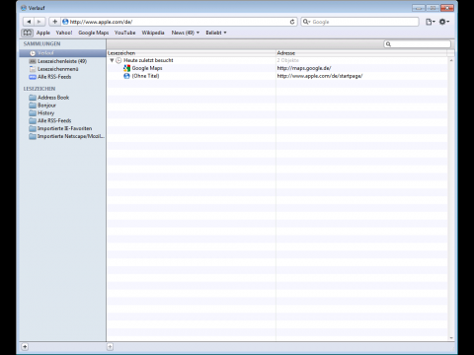Image resolution: width=474 pixels, height=355 pixels.
Task: Open the History folder
Action: pyautogui.click(x=62, y=112)
